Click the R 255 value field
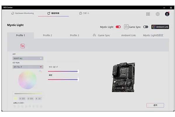Screen dimensions: 175x117 [22, 99]
